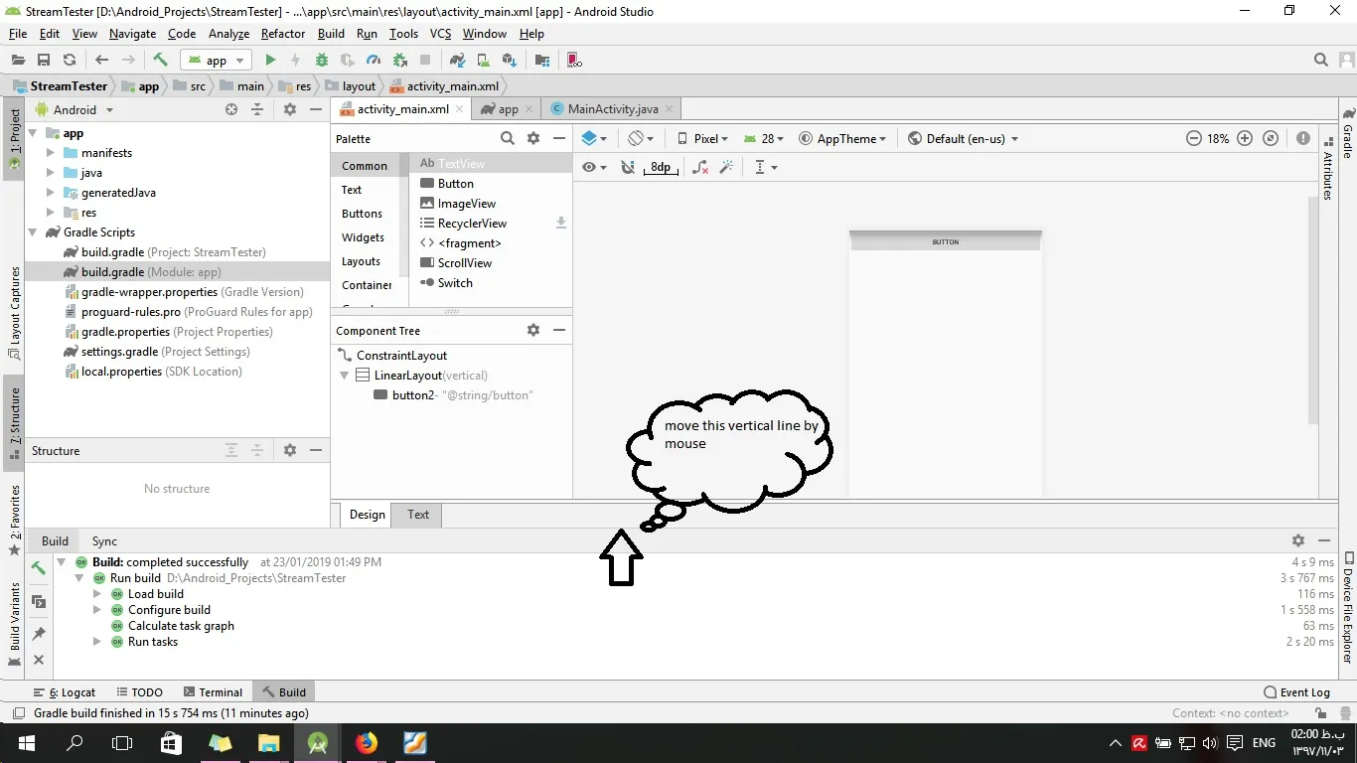Select button2 in the Component Tree
The image size is (1357, 763).
click(x=412, y=395)
